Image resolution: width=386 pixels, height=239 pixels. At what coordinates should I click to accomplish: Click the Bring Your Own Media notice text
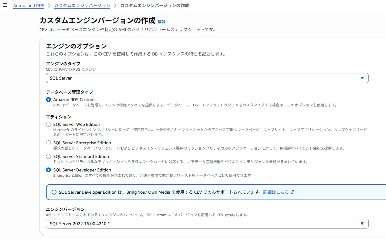point(160,192)
